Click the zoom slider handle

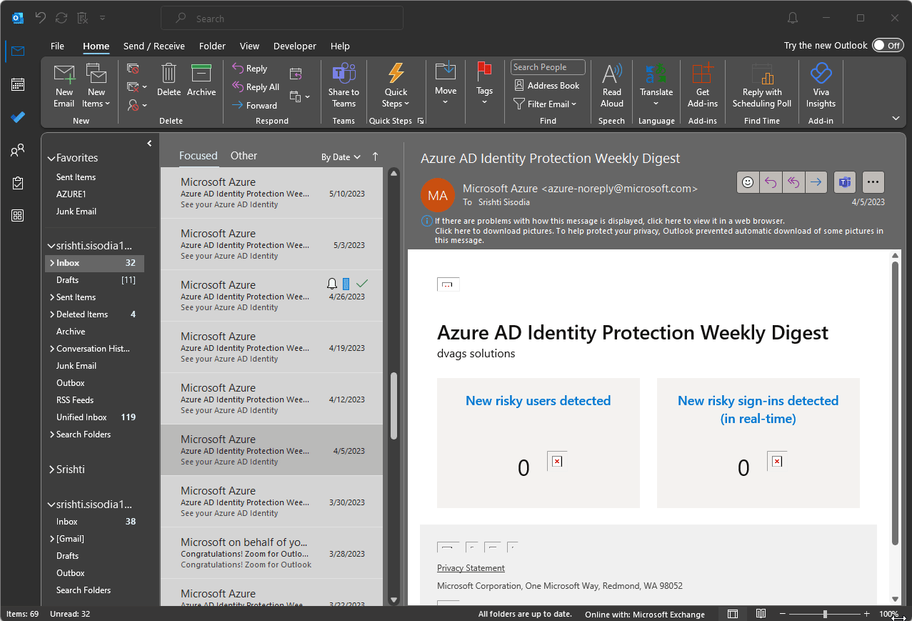[825, 614]
